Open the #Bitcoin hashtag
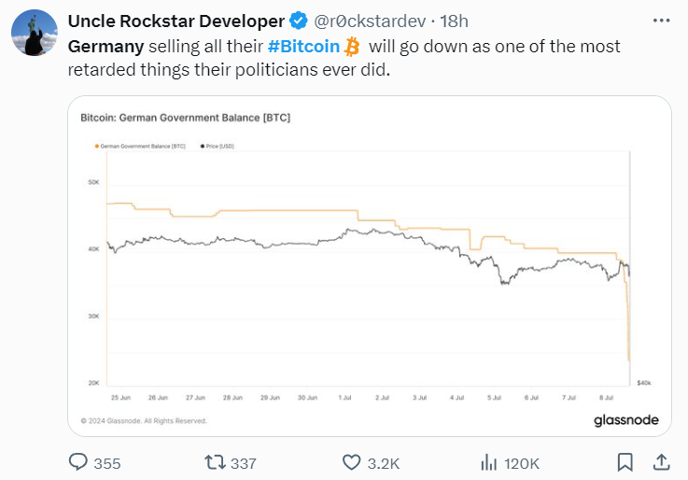This screenshot has width=688, height=480. [303, 47]
